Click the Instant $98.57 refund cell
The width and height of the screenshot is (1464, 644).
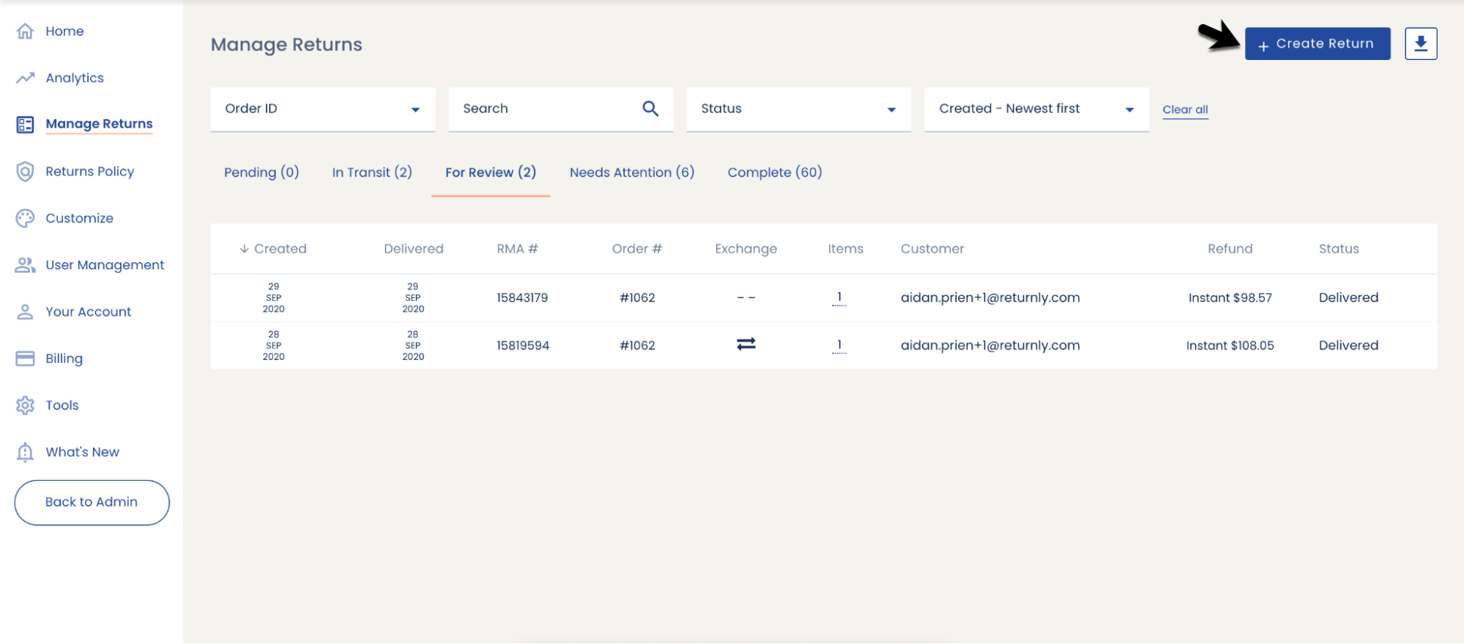(x=1230, y=298)
